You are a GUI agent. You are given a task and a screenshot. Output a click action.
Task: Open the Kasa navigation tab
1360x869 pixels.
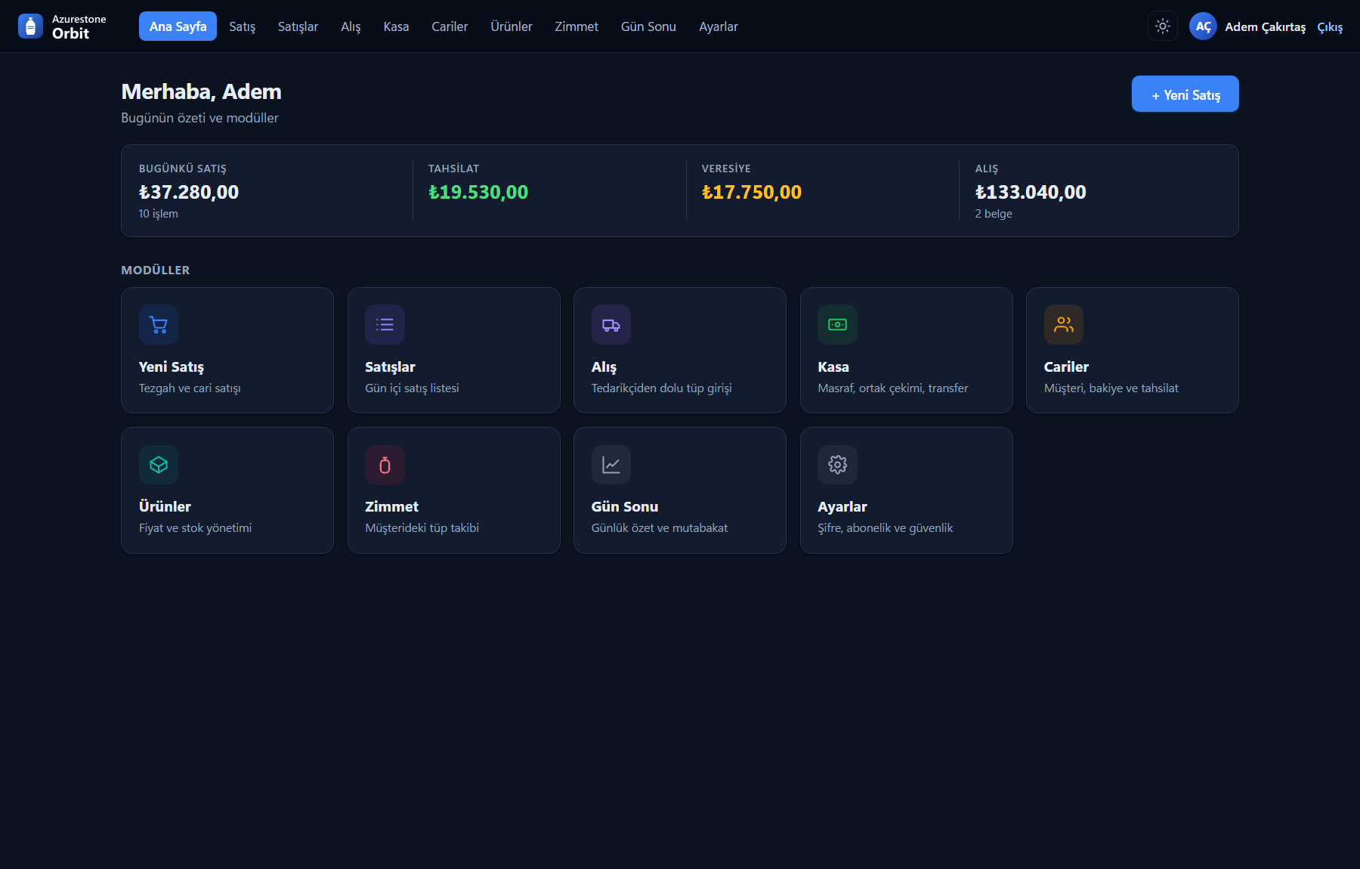pos(396,26)
